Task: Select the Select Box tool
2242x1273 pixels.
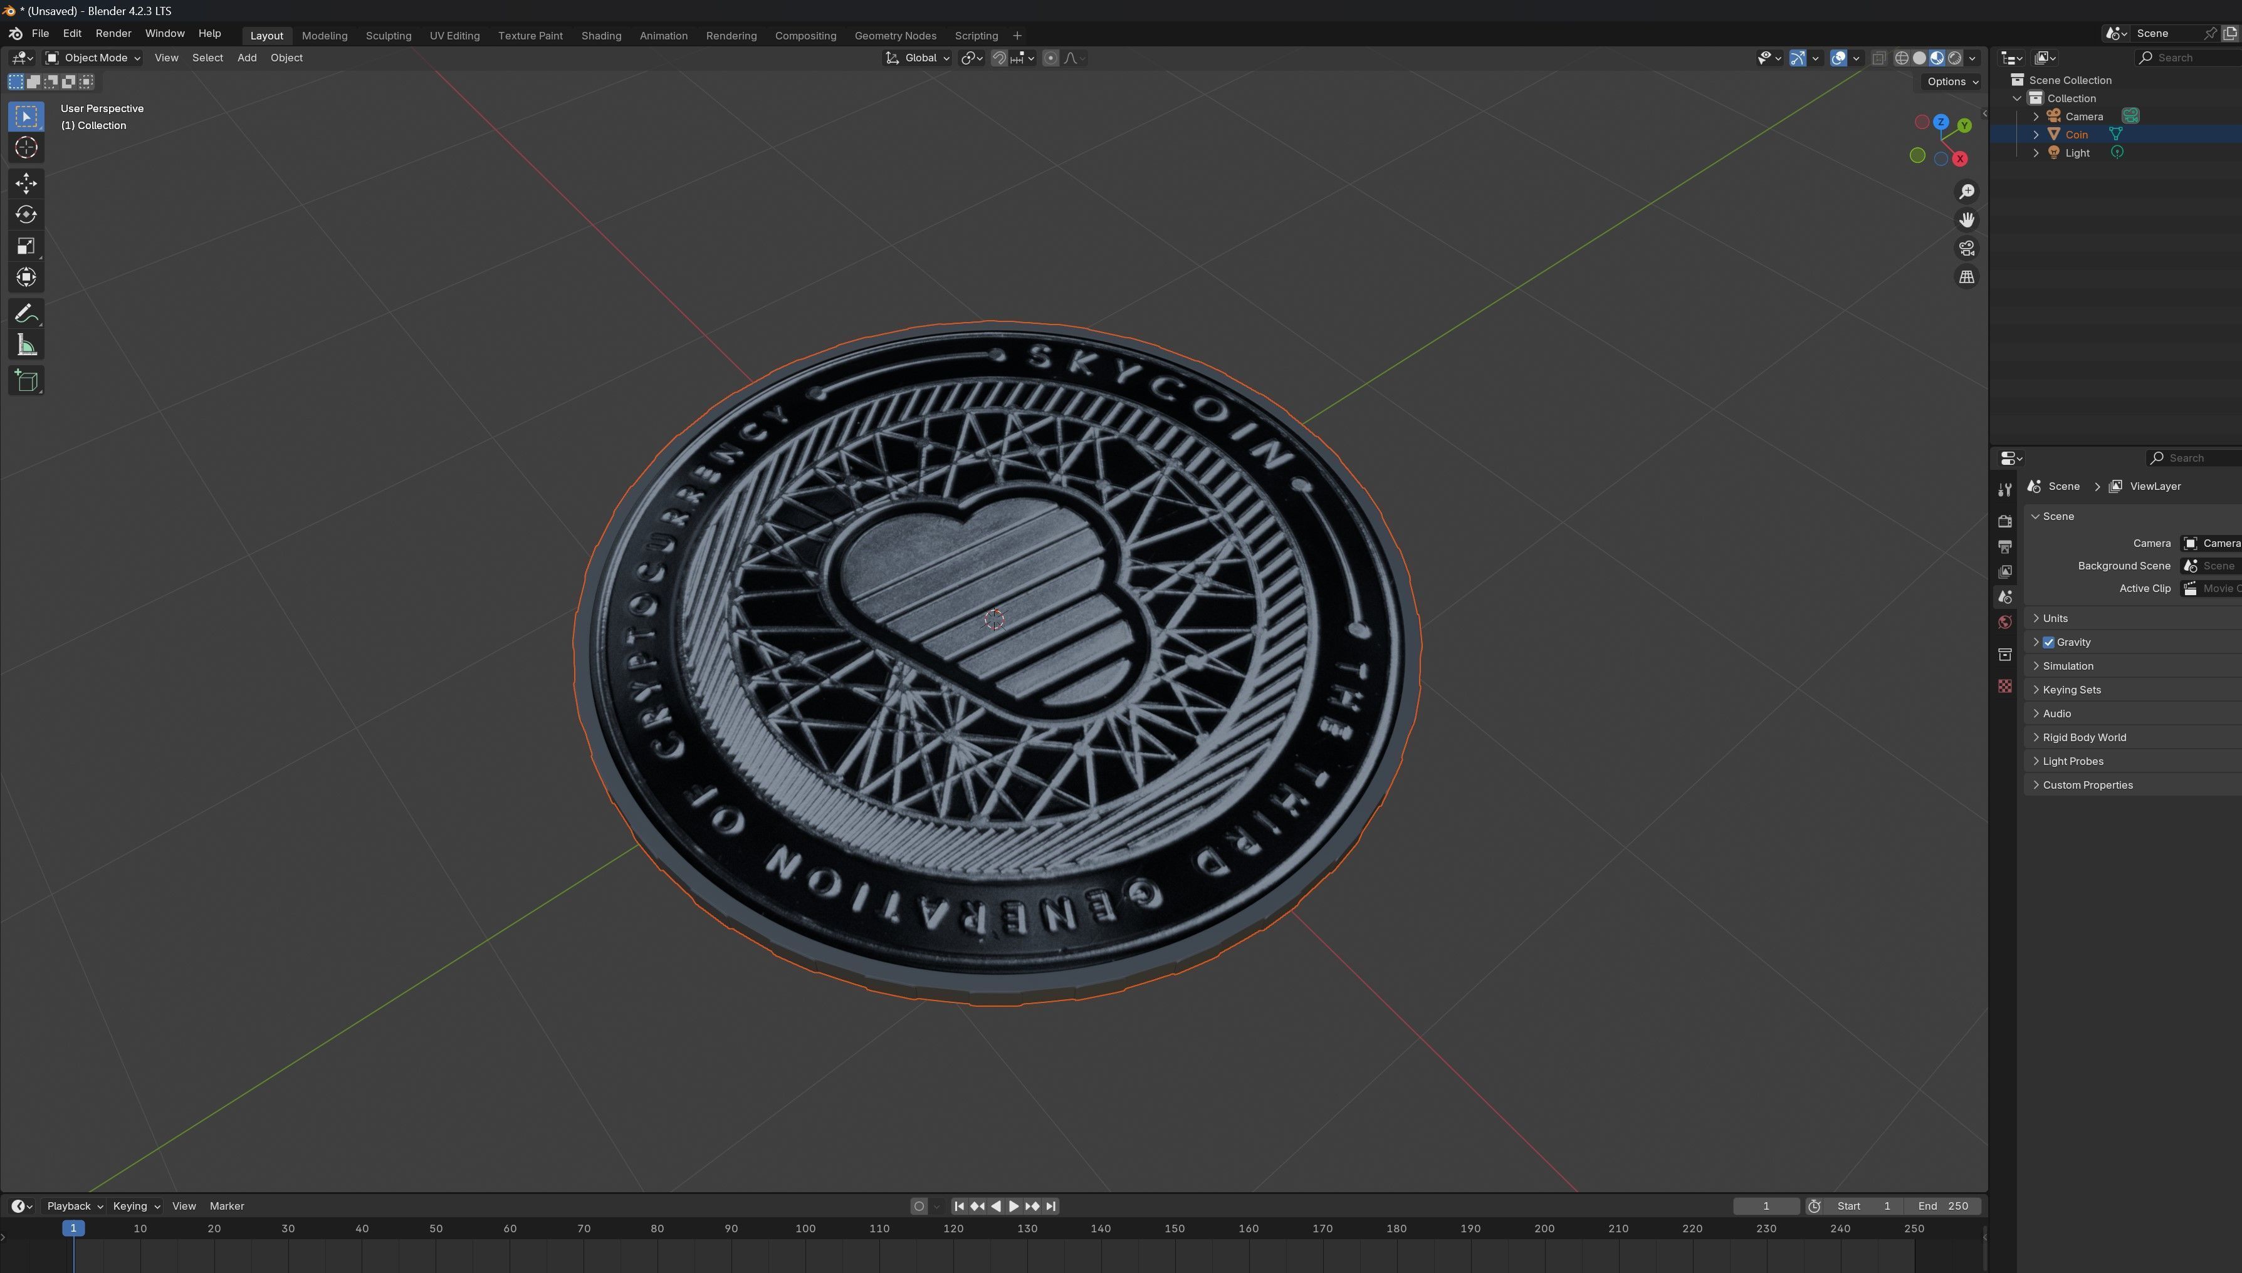Action: (x=26, y=117)
